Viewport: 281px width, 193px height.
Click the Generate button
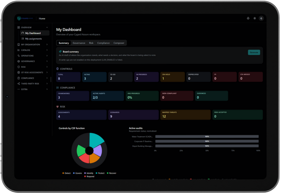click(x=254, y=52)
